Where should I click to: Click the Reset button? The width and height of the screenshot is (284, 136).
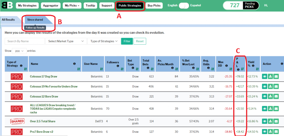pos(140,41)
